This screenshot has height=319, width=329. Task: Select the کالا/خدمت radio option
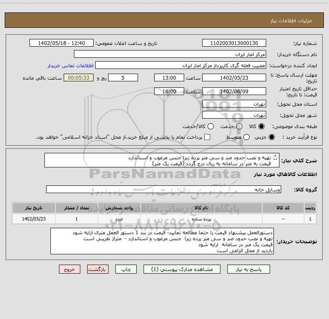point(211,126)
